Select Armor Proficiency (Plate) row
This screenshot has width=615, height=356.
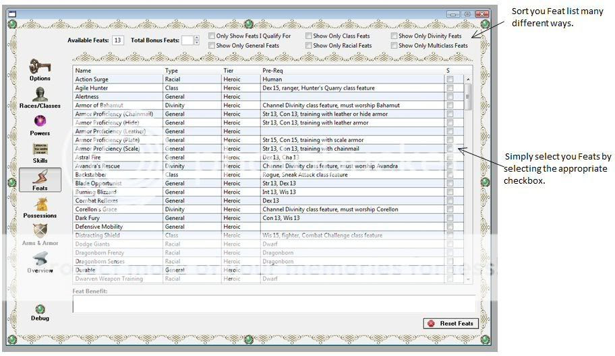tap(268, 140)
